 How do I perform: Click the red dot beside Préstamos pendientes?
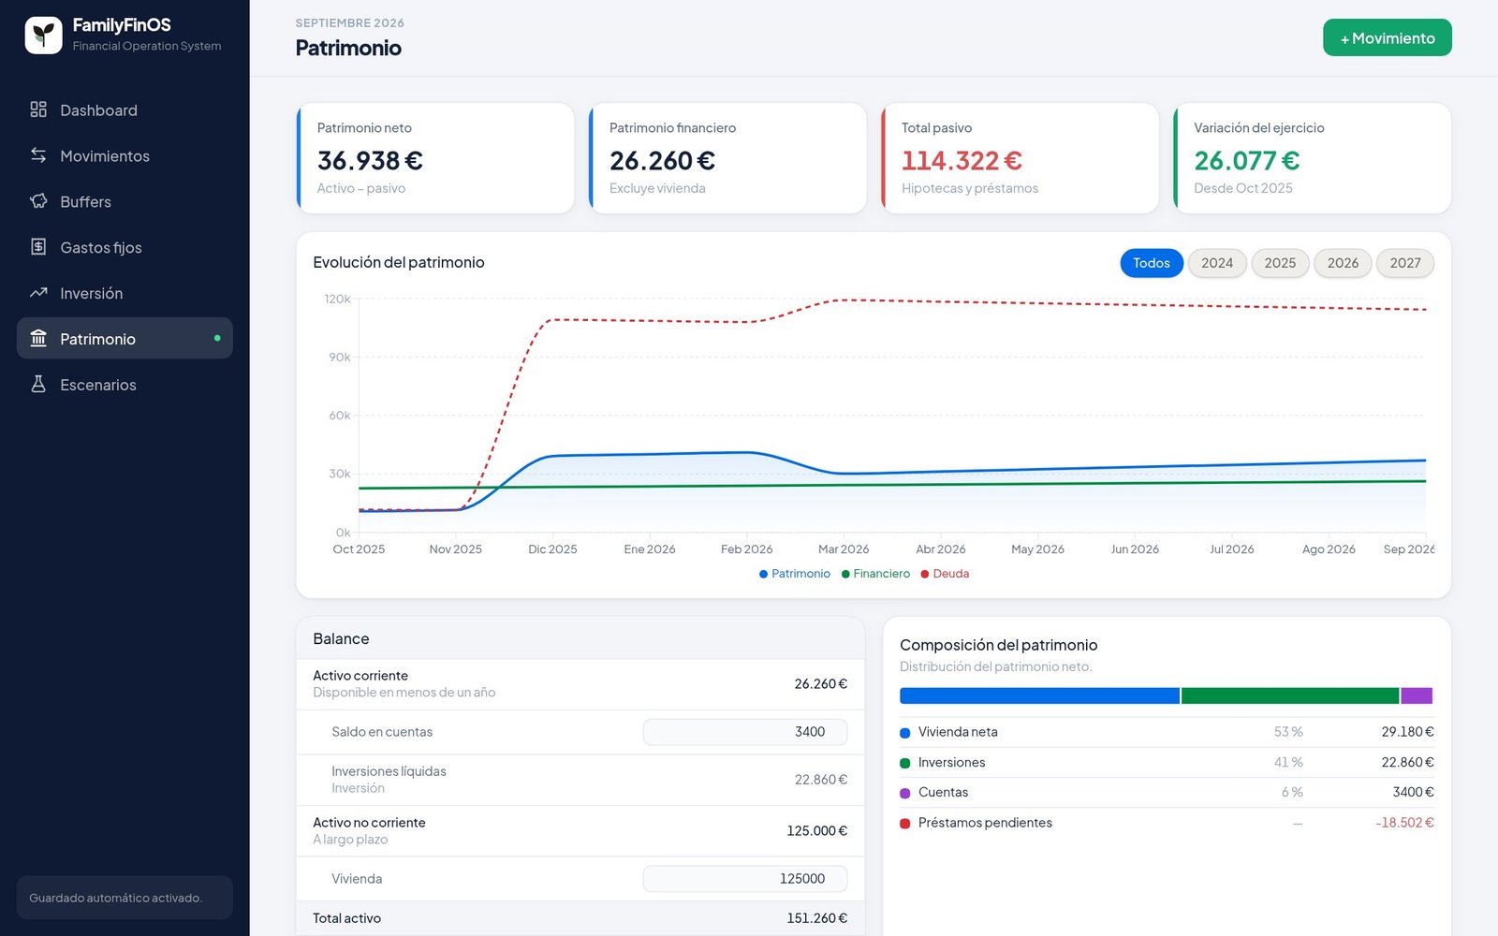[x=905, y=824]
